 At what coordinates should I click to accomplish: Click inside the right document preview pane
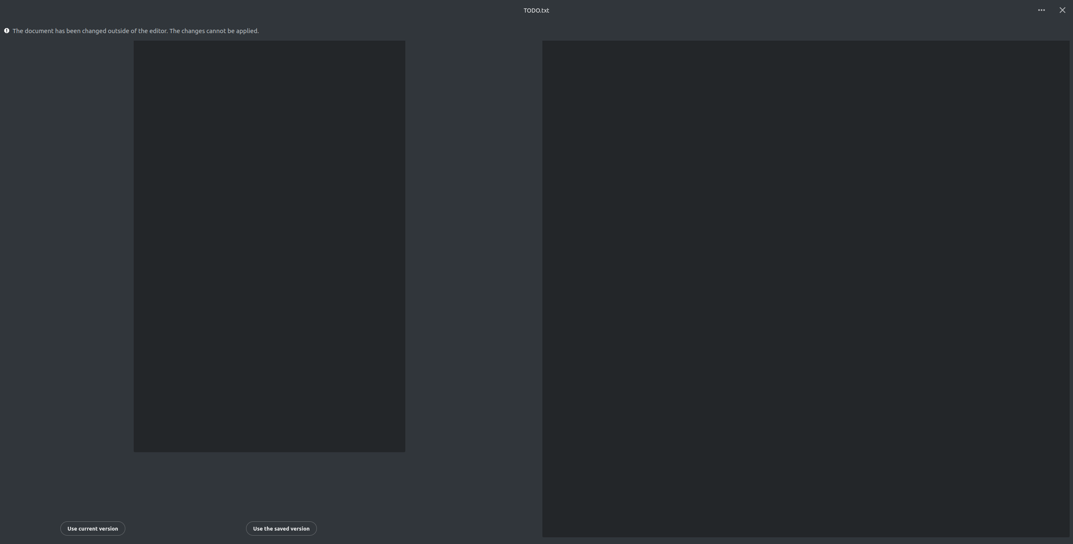click(806, 288)
